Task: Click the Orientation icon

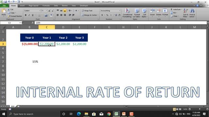Action: pyautogui.click(x=70, y=11)
